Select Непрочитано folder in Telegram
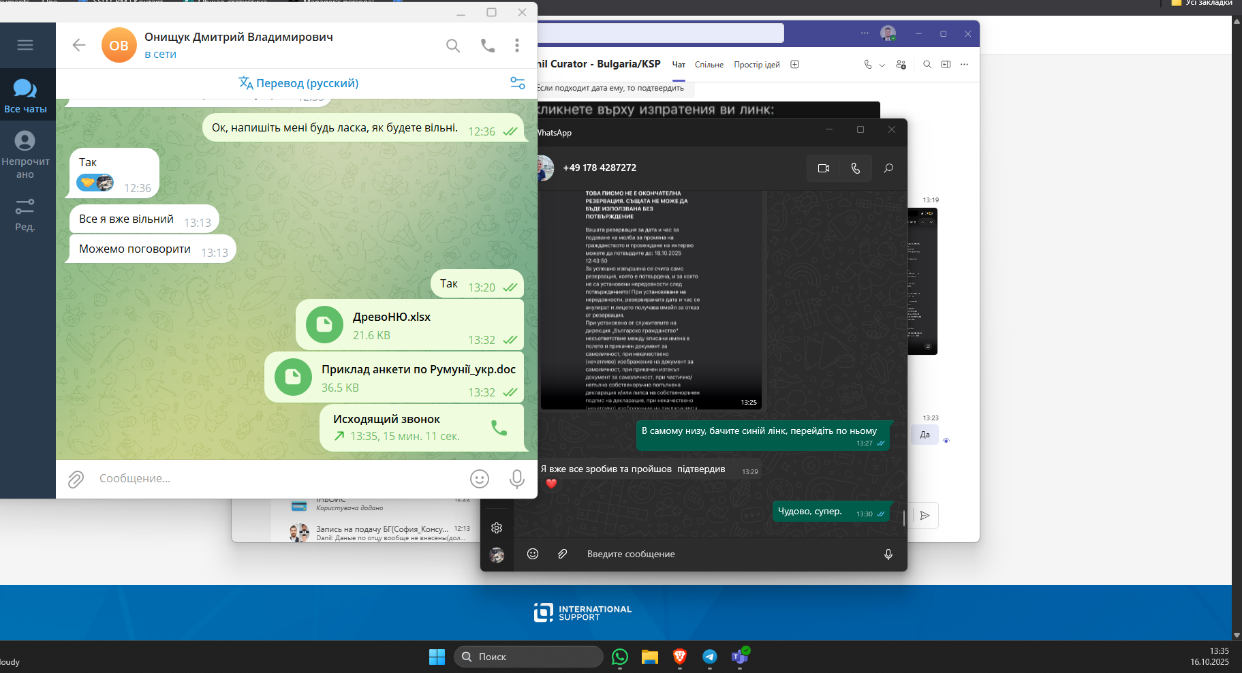1242x673 pixels. [25, 155]
